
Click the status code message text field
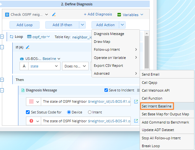click(86, 121)
